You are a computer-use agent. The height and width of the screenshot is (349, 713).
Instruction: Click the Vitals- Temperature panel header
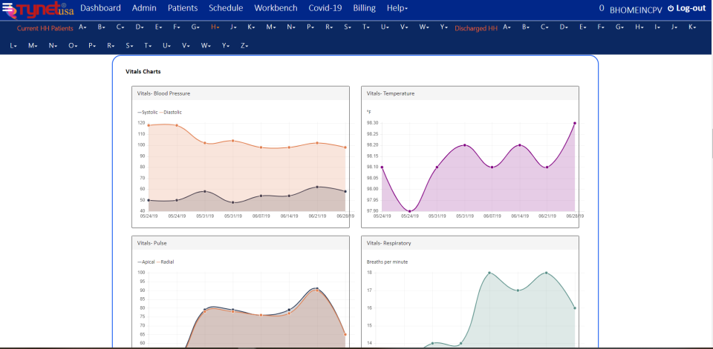(x=469, y=93)
